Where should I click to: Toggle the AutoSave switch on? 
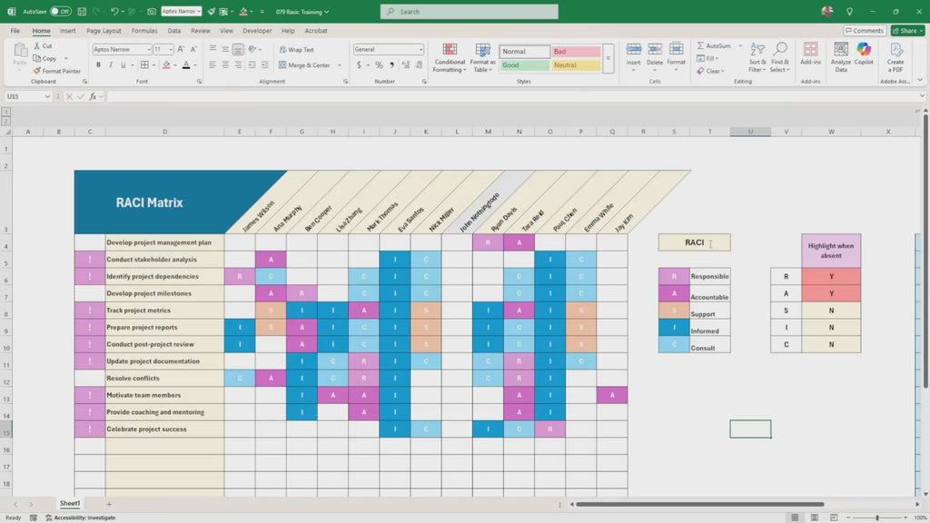pyautogui.click(x=61, y=12)
